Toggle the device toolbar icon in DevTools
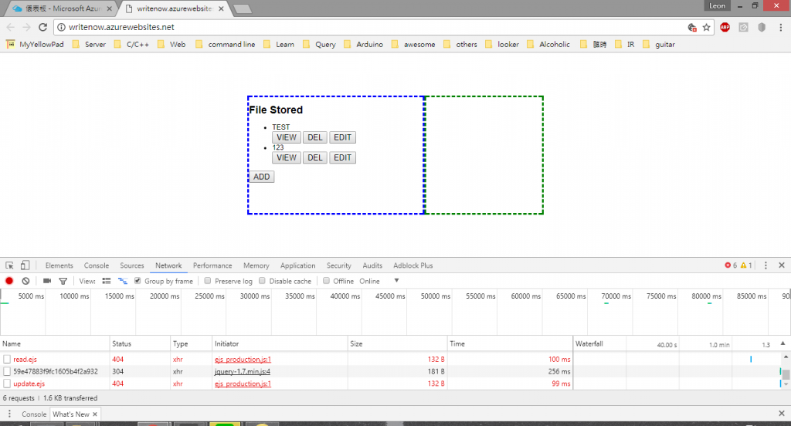 click(25, 265)
